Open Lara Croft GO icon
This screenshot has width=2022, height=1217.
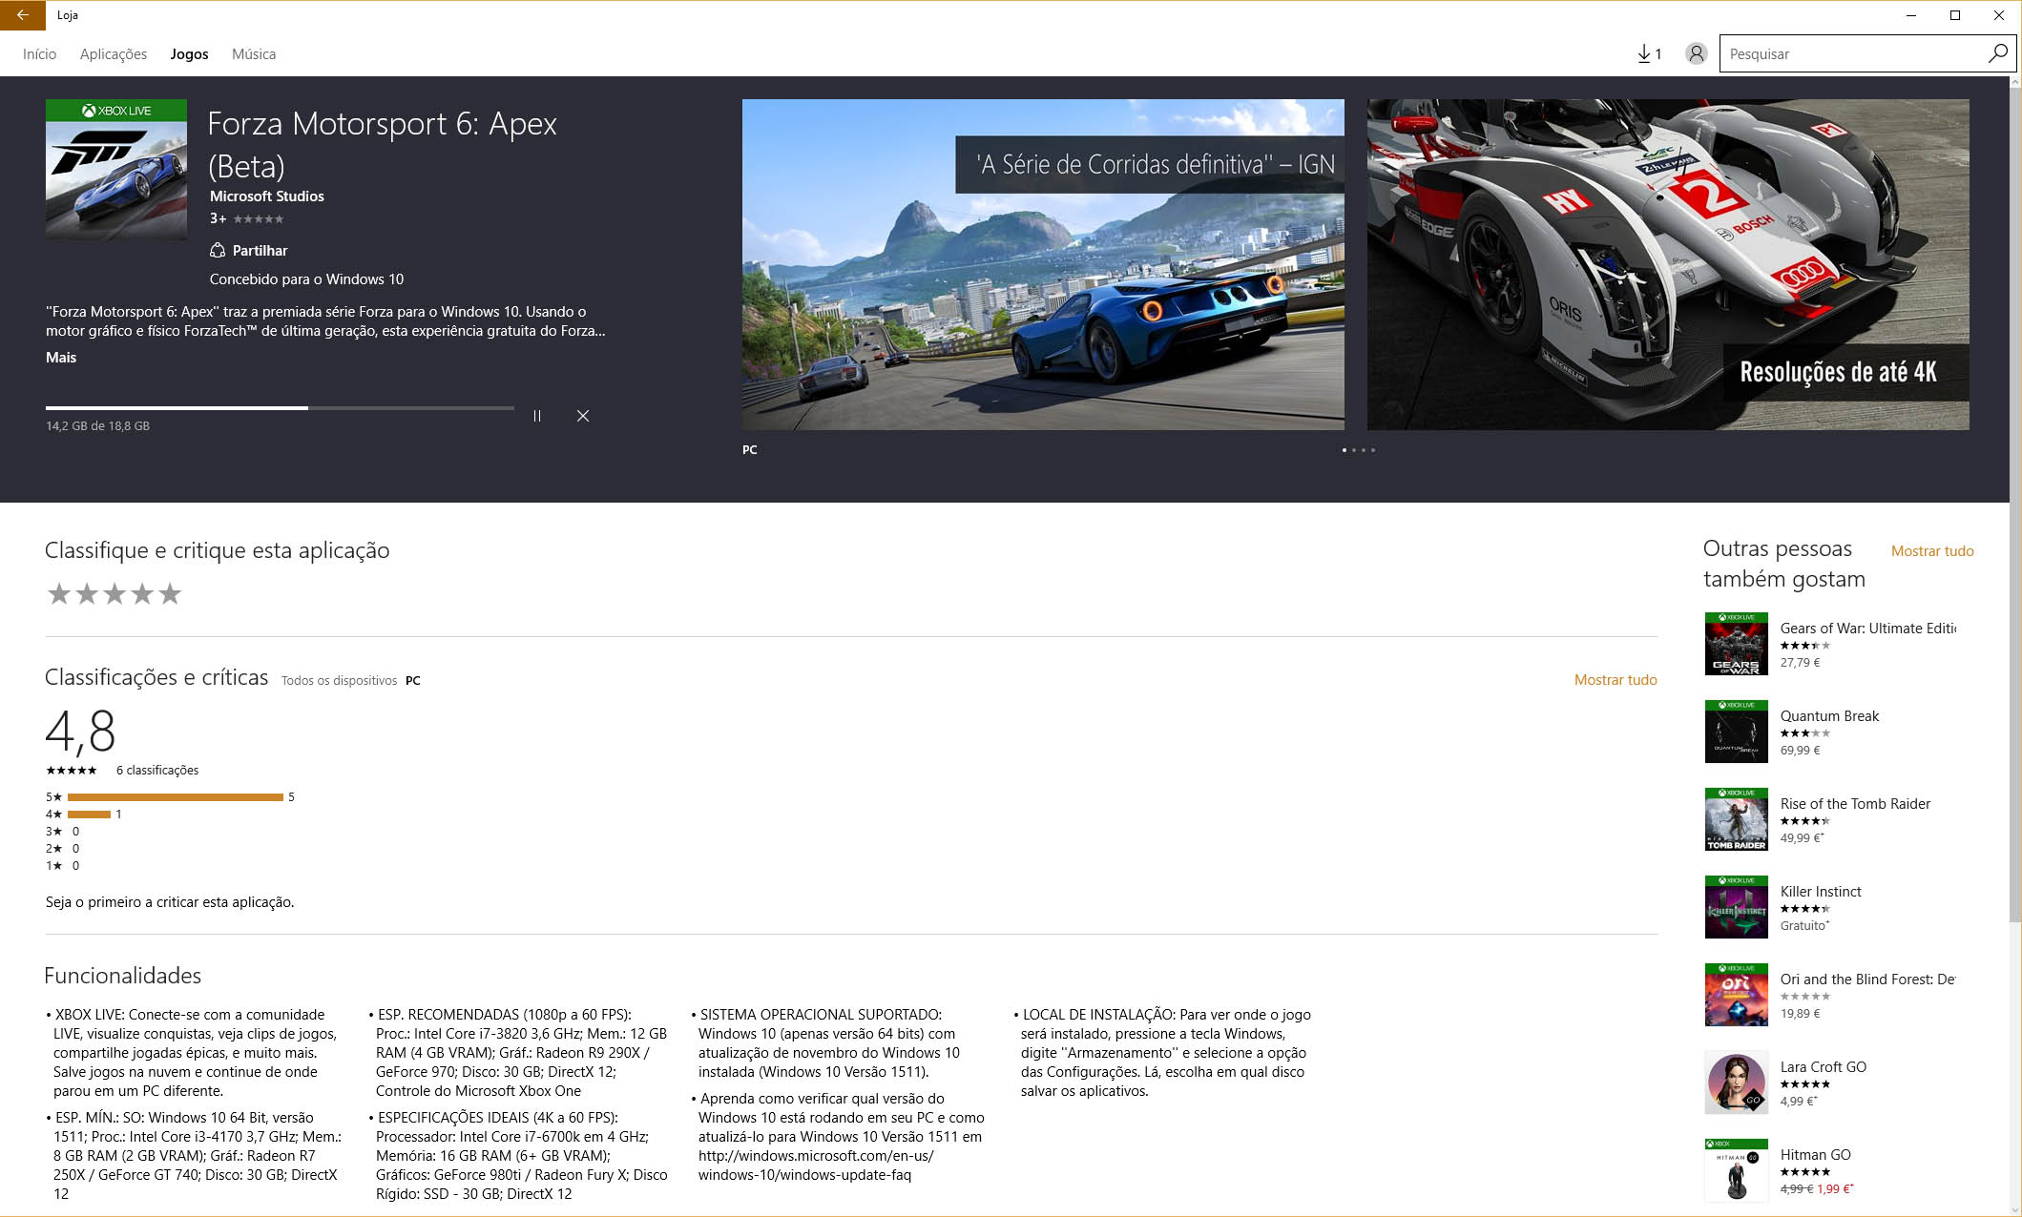click(1736, 1083)
